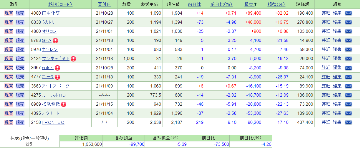This screenshot has width=361, height=149.
Task: Open 編集 for FRONTEO row
Action: pyautogui.click(x=337, y=122)
